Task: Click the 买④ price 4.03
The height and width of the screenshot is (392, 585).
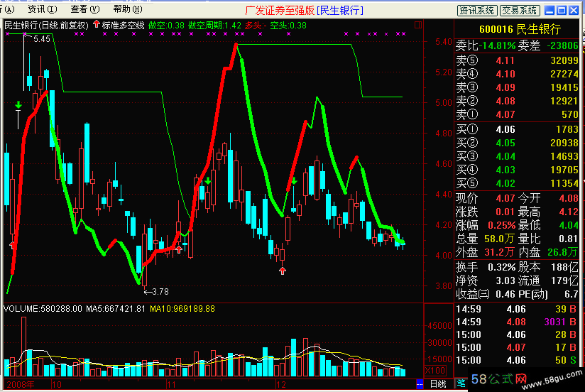Action: tap(505, 170)
